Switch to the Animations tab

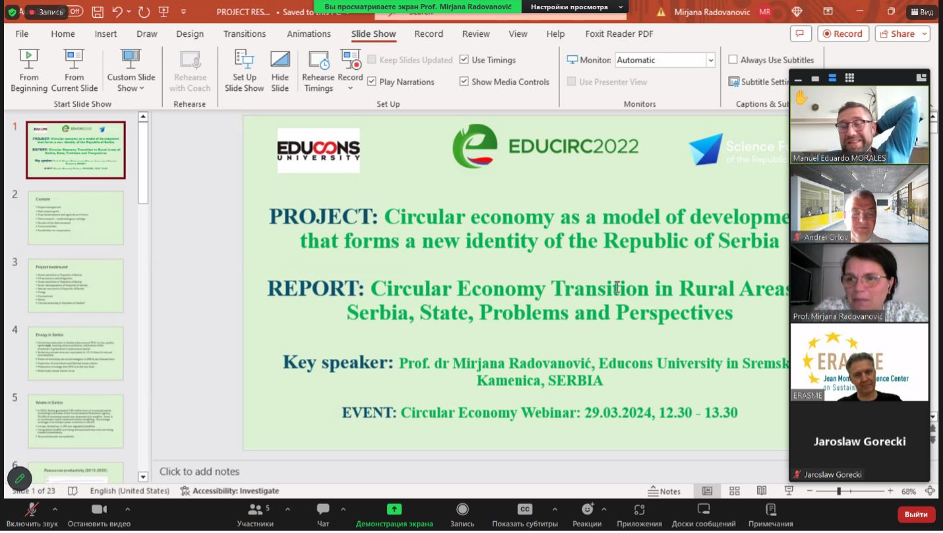(309, 34)
